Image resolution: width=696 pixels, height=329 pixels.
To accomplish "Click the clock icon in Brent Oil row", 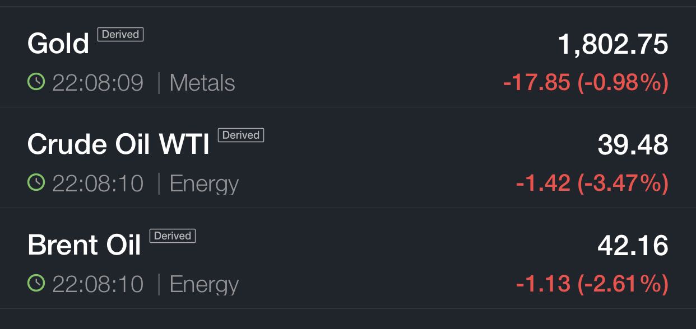I will [x=36, y=284].
